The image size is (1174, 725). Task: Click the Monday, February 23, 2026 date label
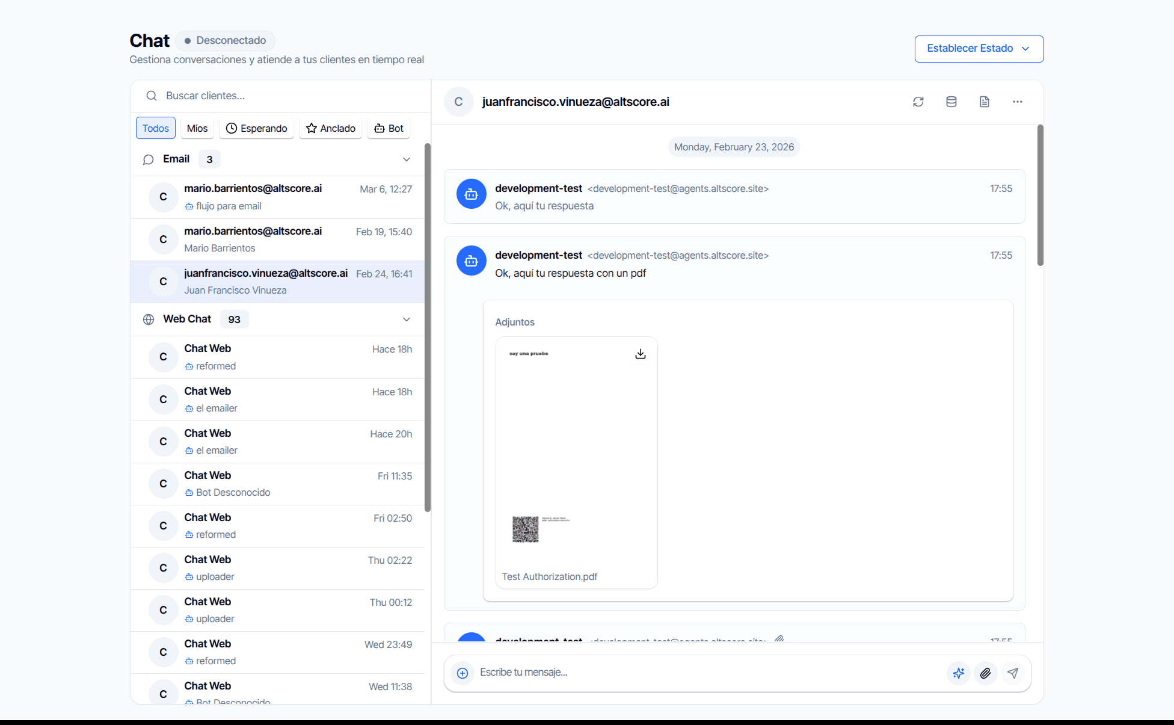pos(734,147)
